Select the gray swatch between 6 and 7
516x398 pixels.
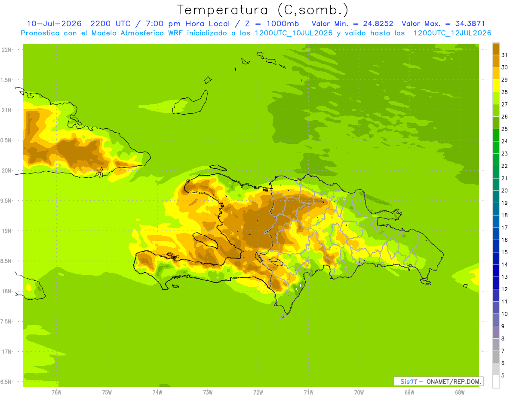496,357
